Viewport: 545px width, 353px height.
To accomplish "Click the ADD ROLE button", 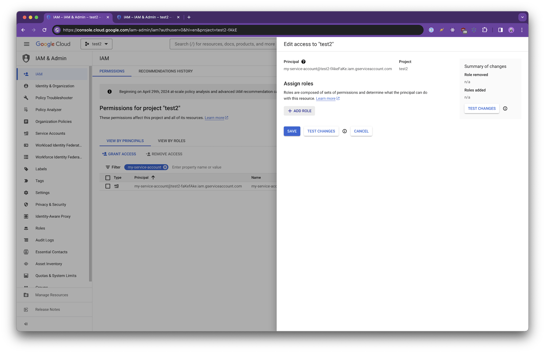I will [299, 111].
